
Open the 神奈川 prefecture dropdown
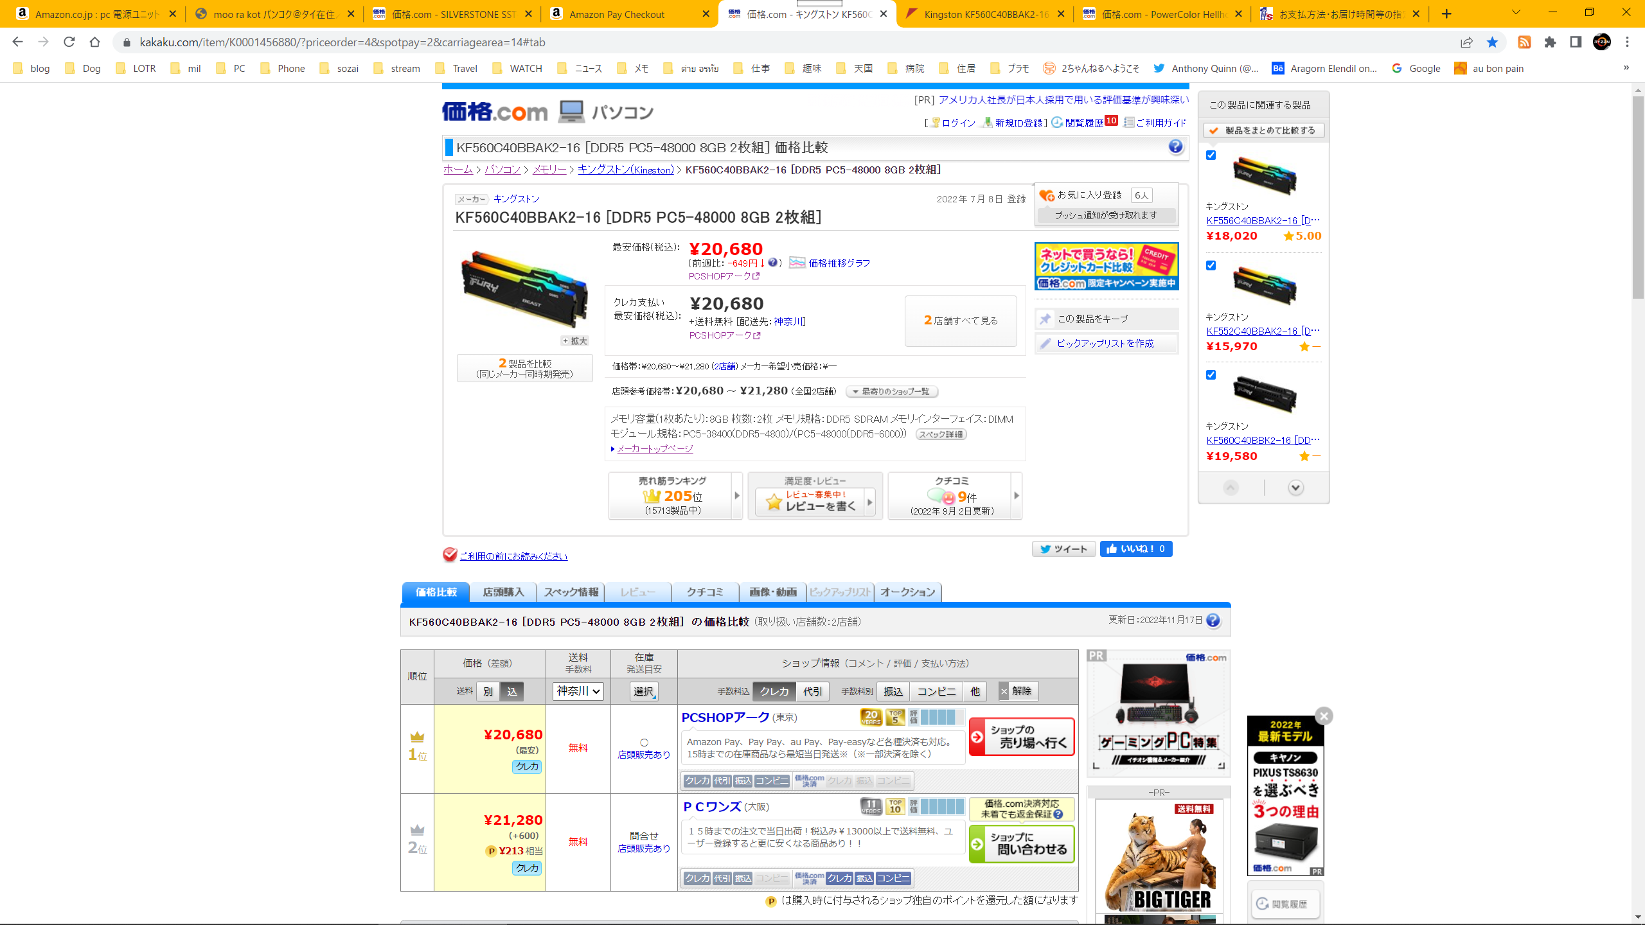[x=578, y=691]
